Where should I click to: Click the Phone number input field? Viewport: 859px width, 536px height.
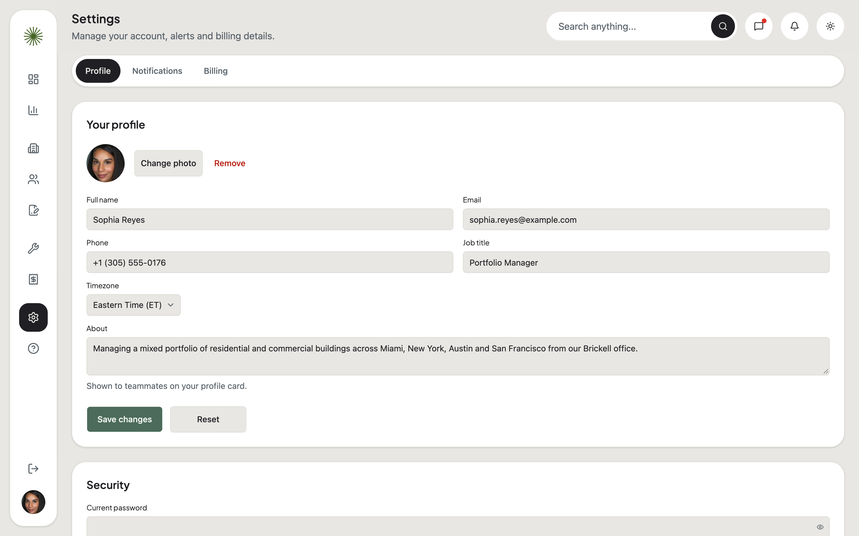coord(270,262)
